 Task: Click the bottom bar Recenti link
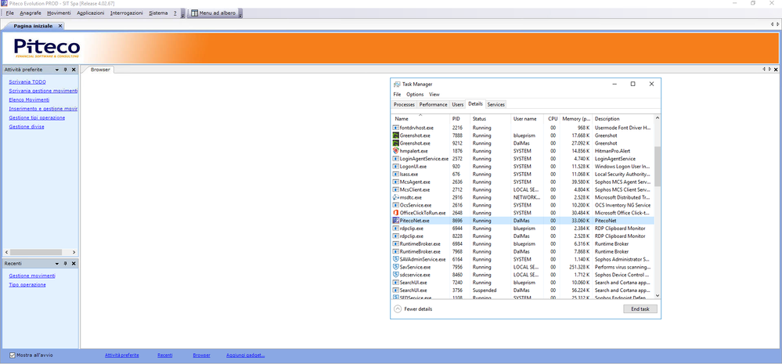[x=165, y=355]
